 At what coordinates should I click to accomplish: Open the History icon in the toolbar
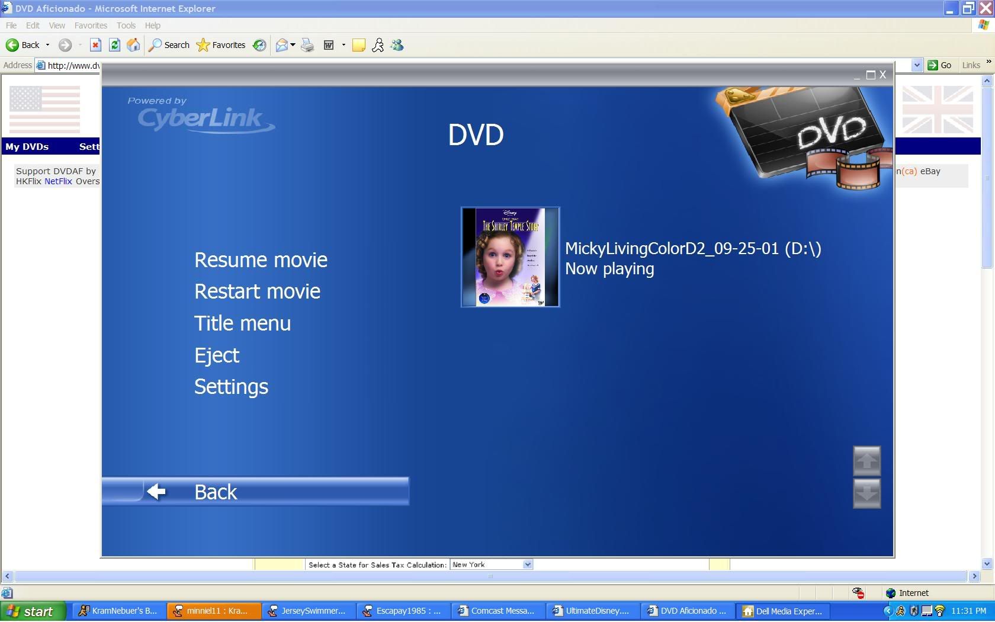259,45
